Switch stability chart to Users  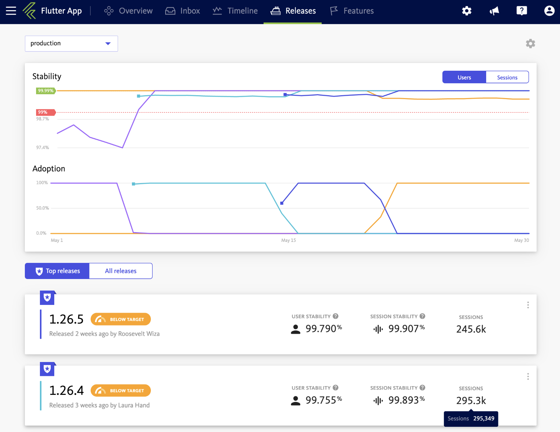(464, 77)
